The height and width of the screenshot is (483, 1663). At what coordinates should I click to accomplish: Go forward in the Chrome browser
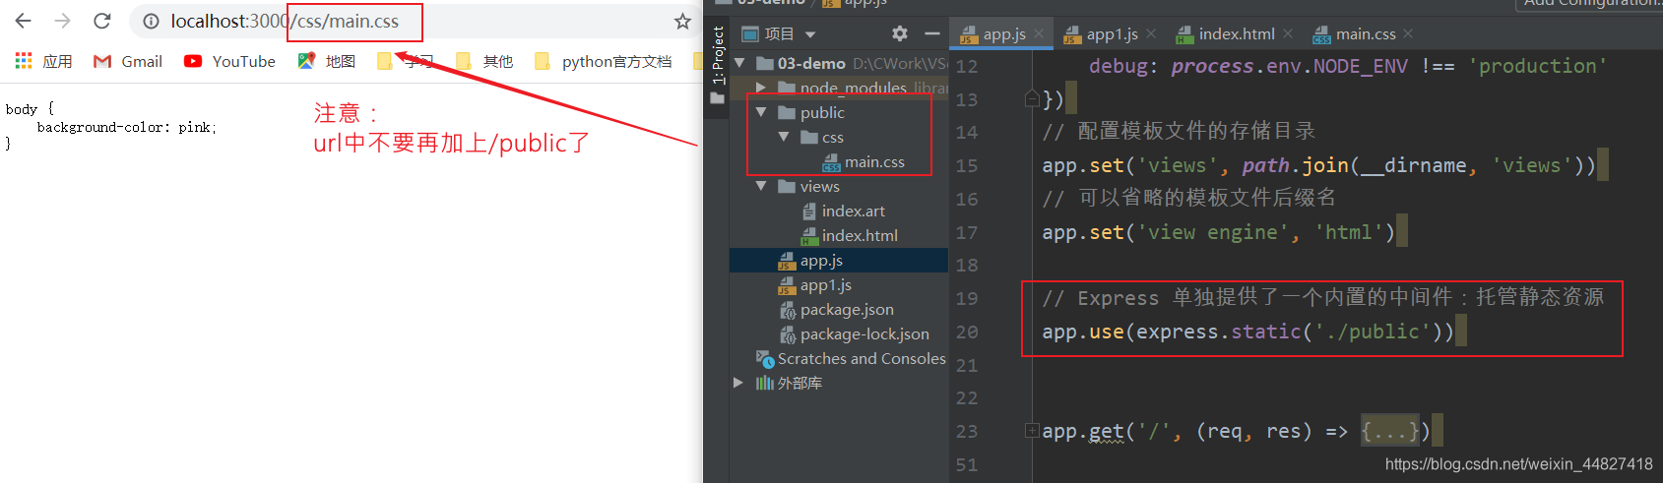tap(63, 21)
